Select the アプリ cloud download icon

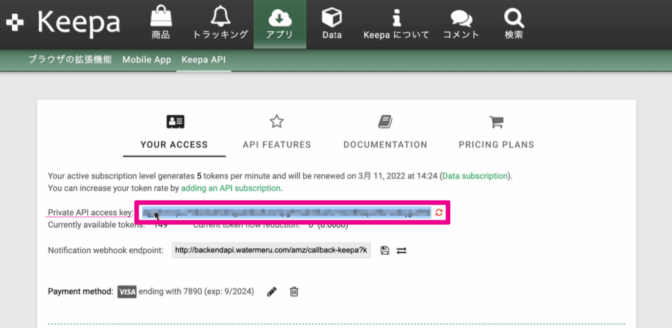(x=280, y=24)
